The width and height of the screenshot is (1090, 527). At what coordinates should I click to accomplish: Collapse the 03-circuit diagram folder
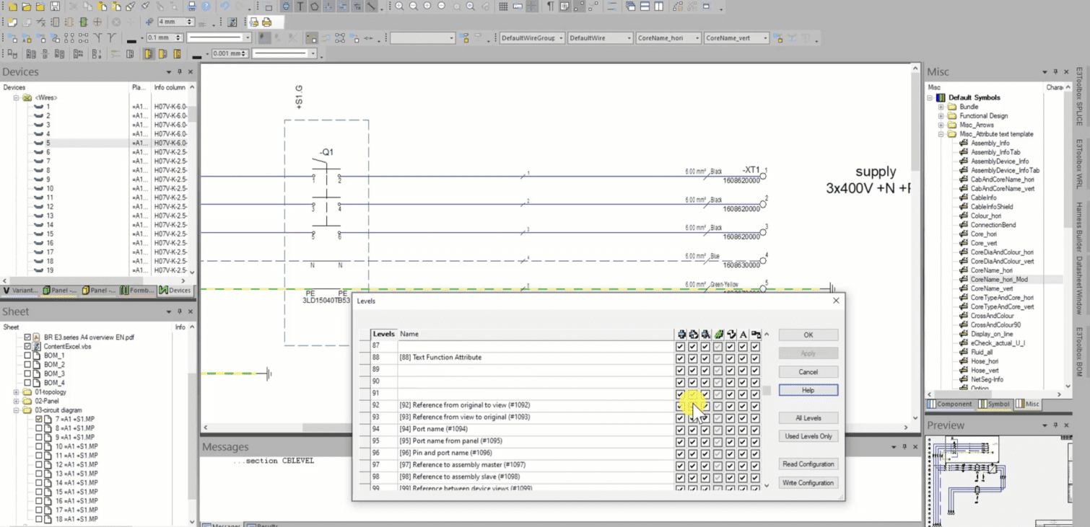(16, 410)
